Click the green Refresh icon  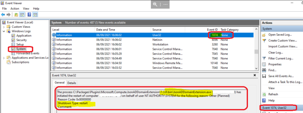(x=264, y=94)
